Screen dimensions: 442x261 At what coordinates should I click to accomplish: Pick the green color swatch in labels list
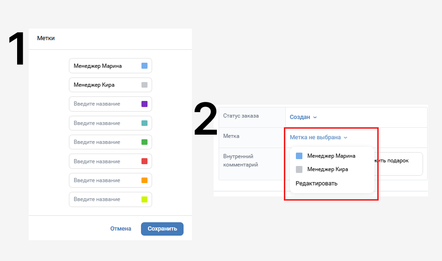coord(144,142)
